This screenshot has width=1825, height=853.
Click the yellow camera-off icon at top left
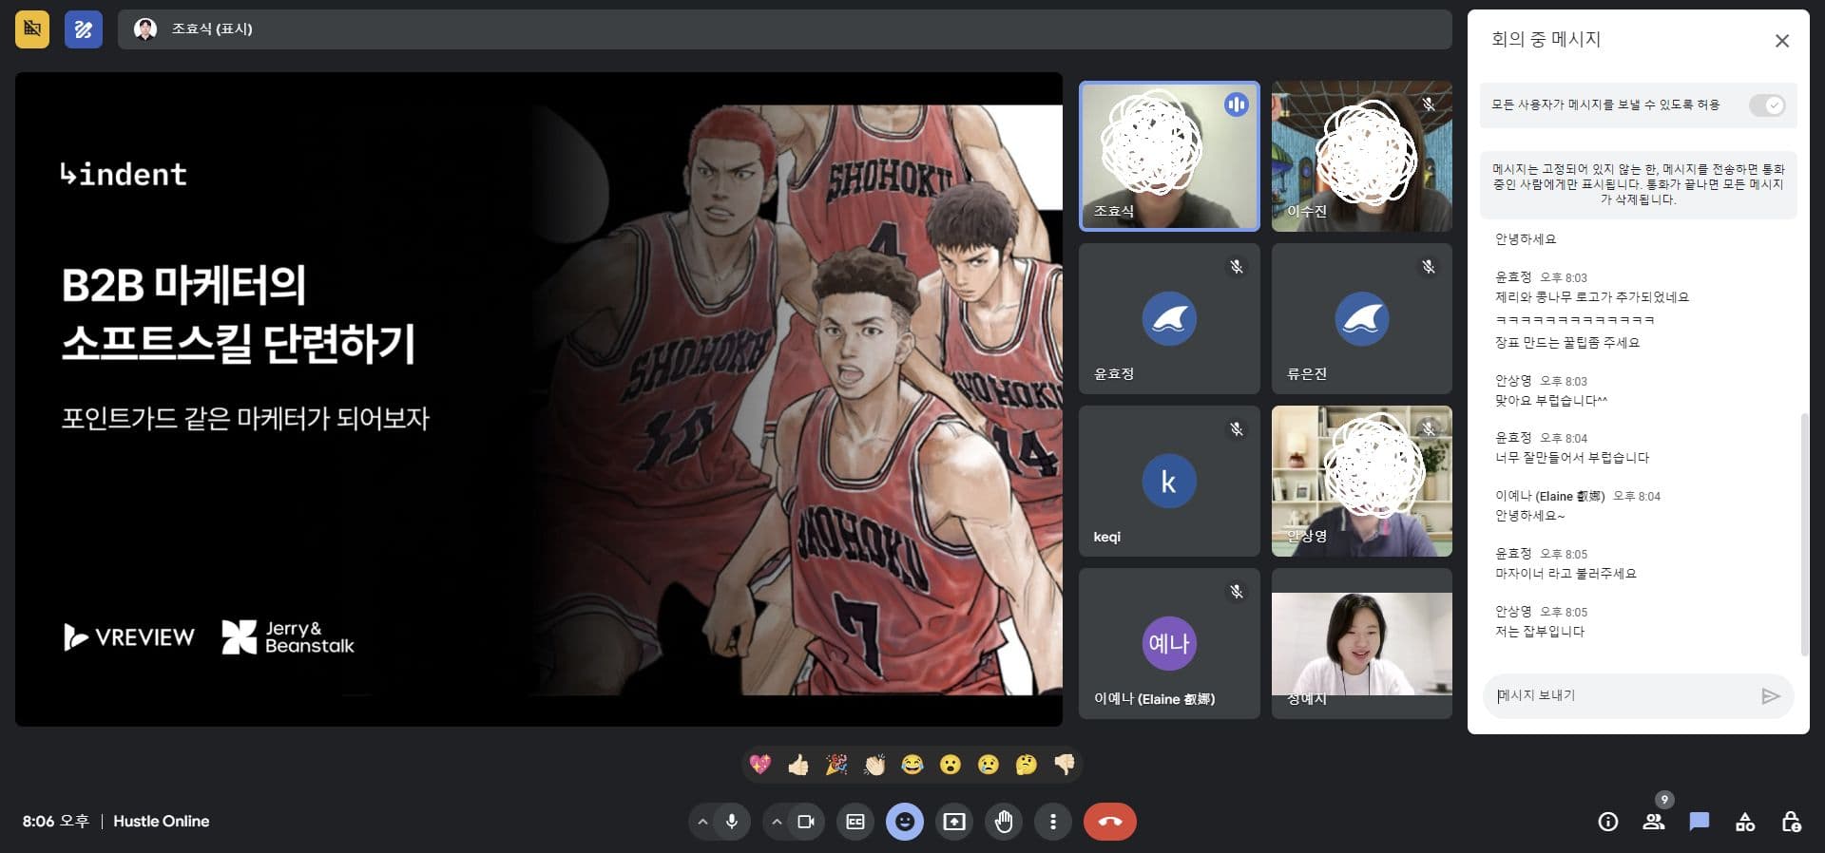pos(32,29)
